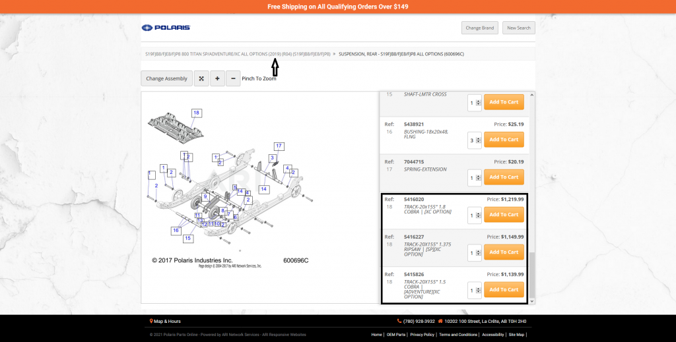Add part 5415826 Cobra track to cart
The image size is (676, 342).
[x=504, y=290]
